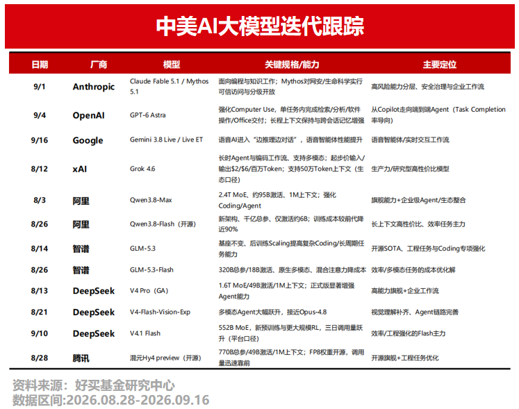Screen dimensions: 519x409
Task: Click the 视觉理解补齐、Agent链路完善 text
Action: tap(415, 312)
